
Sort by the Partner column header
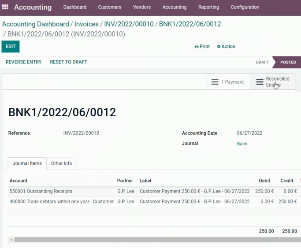click(x=125, y=181)
